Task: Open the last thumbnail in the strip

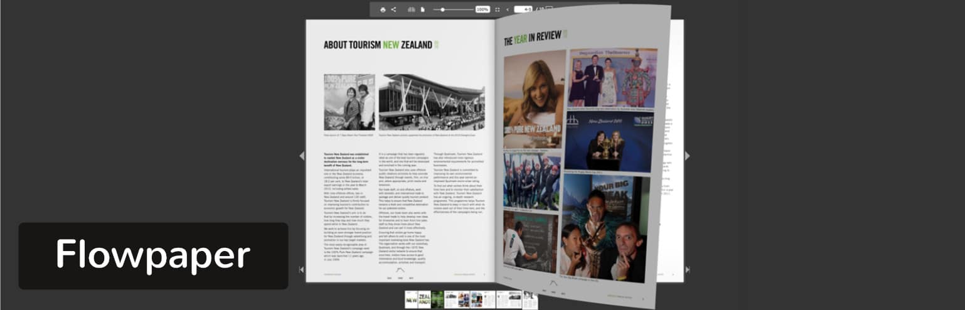Action: (x=530, y=300)
